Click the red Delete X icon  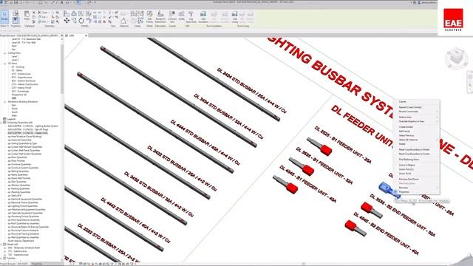click(x=104, y=21)
